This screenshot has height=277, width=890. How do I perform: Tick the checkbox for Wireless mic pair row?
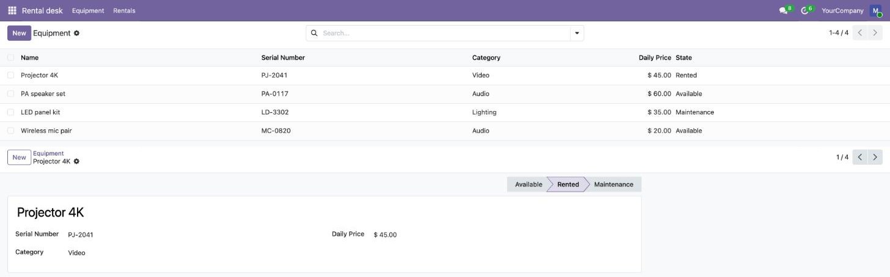tap(10, 131)
